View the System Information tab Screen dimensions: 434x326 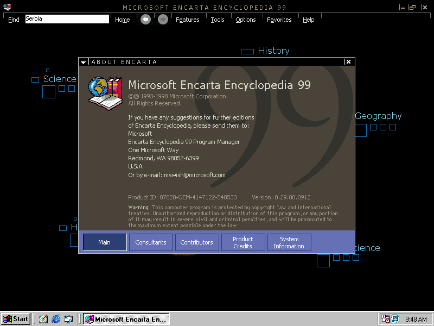point(289,242)
